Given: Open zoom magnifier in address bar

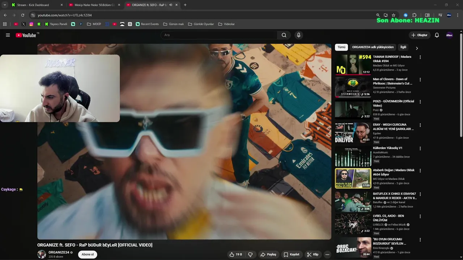Looking at the screenshot, I should [378, 15].
